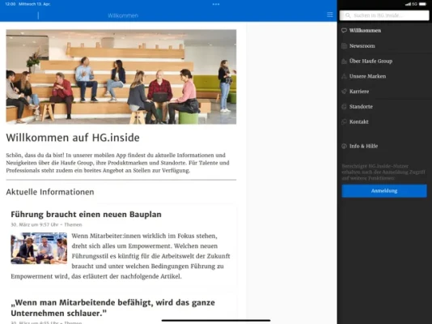Click the Unsere Marken icon

point(344,76)
